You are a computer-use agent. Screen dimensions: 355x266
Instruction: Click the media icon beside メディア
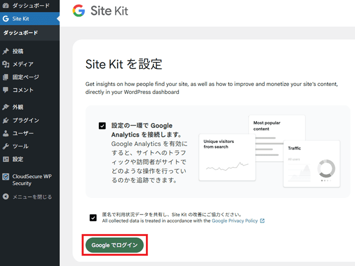[x=5, y=64]
